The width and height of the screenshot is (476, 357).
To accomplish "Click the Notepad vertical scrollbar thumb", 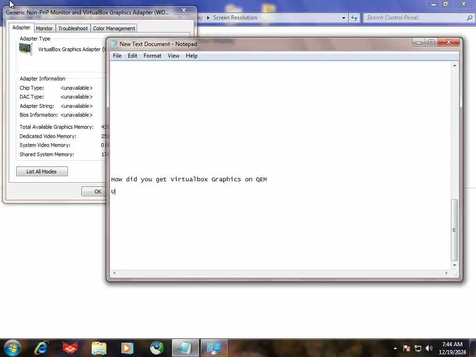I will pos(455,230).
